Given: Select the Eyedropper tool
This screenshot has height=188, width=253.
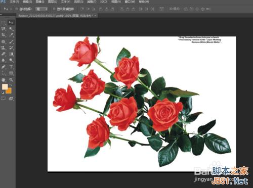Looking at the screenshot, I should (x=11, y=35).
